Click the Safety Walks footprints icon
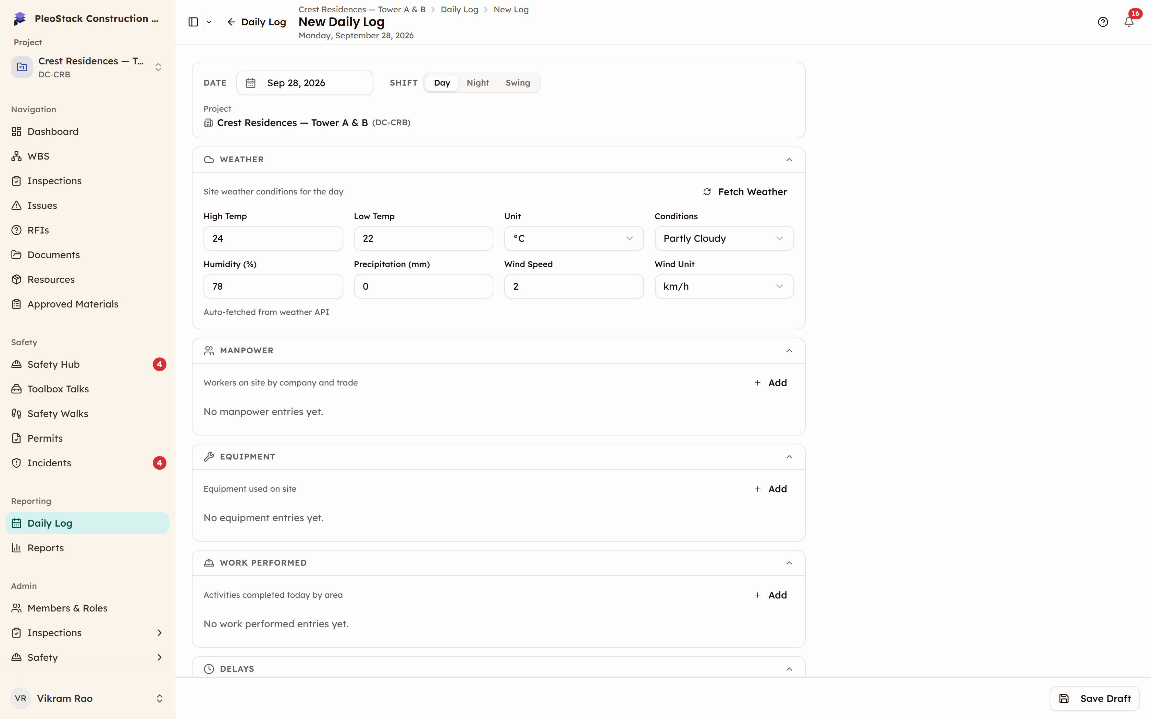1151x719 pixels. pyautogui.click(x=17, y=414)
